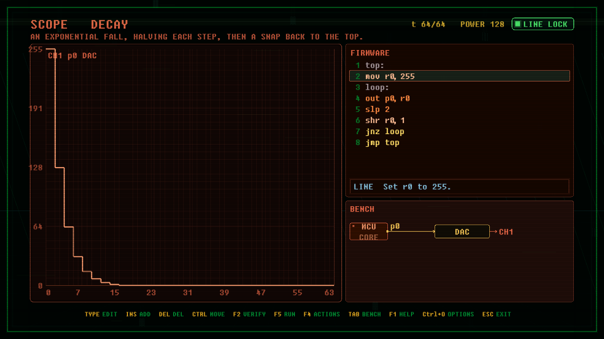Click the 'LINE Set r0 to 255.' hint
The width and height of the screenshot is (604, 339).
point(459,187)
